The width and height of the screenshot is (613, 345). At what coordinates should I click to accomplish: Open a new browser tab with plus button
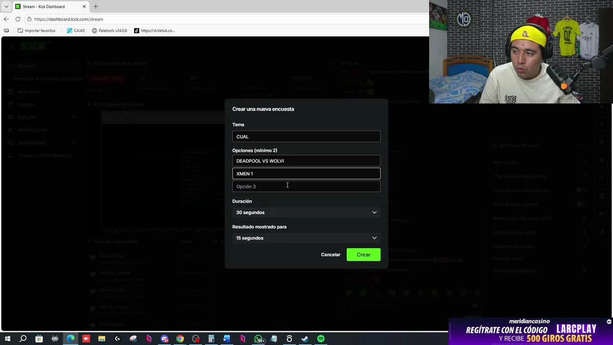95,7
